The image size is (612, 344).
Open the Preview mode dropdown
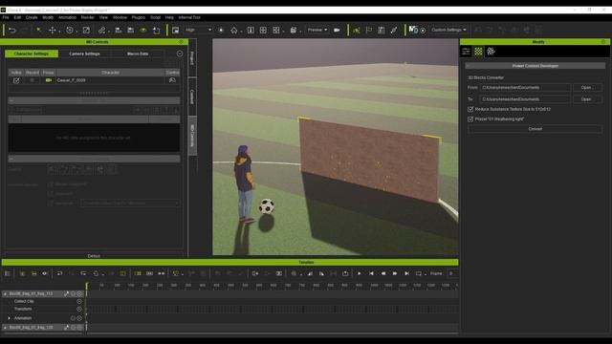(x=317, y=30)
